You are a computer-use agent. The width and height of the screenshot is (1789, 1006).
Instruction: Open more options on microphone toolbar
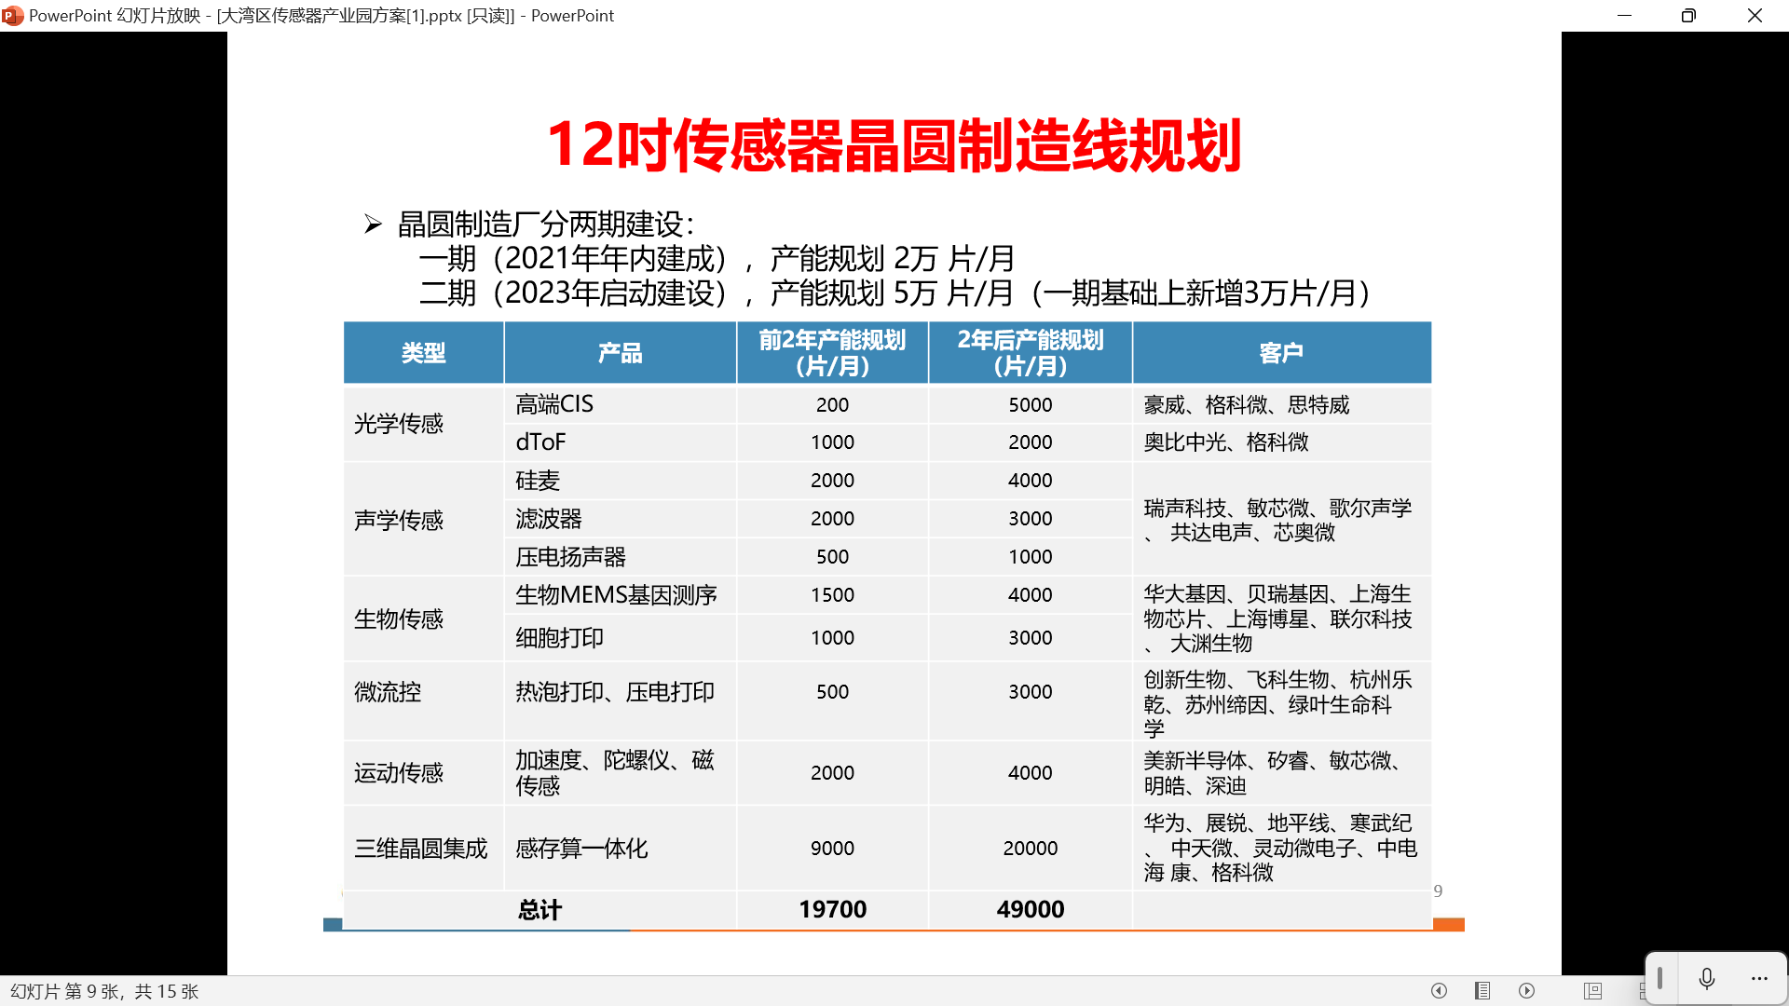point(1759,978)
